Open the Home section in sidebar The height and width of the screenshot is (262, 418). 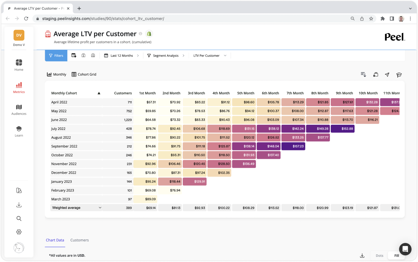19,65
